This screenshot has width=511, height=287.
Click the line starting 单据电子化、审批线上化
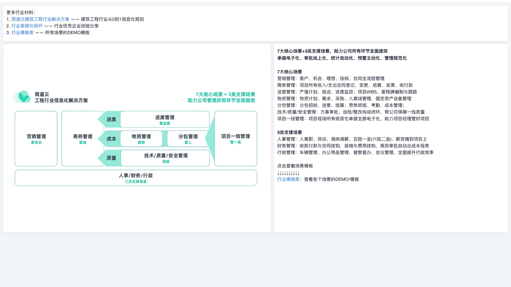(x=342, y=58)
